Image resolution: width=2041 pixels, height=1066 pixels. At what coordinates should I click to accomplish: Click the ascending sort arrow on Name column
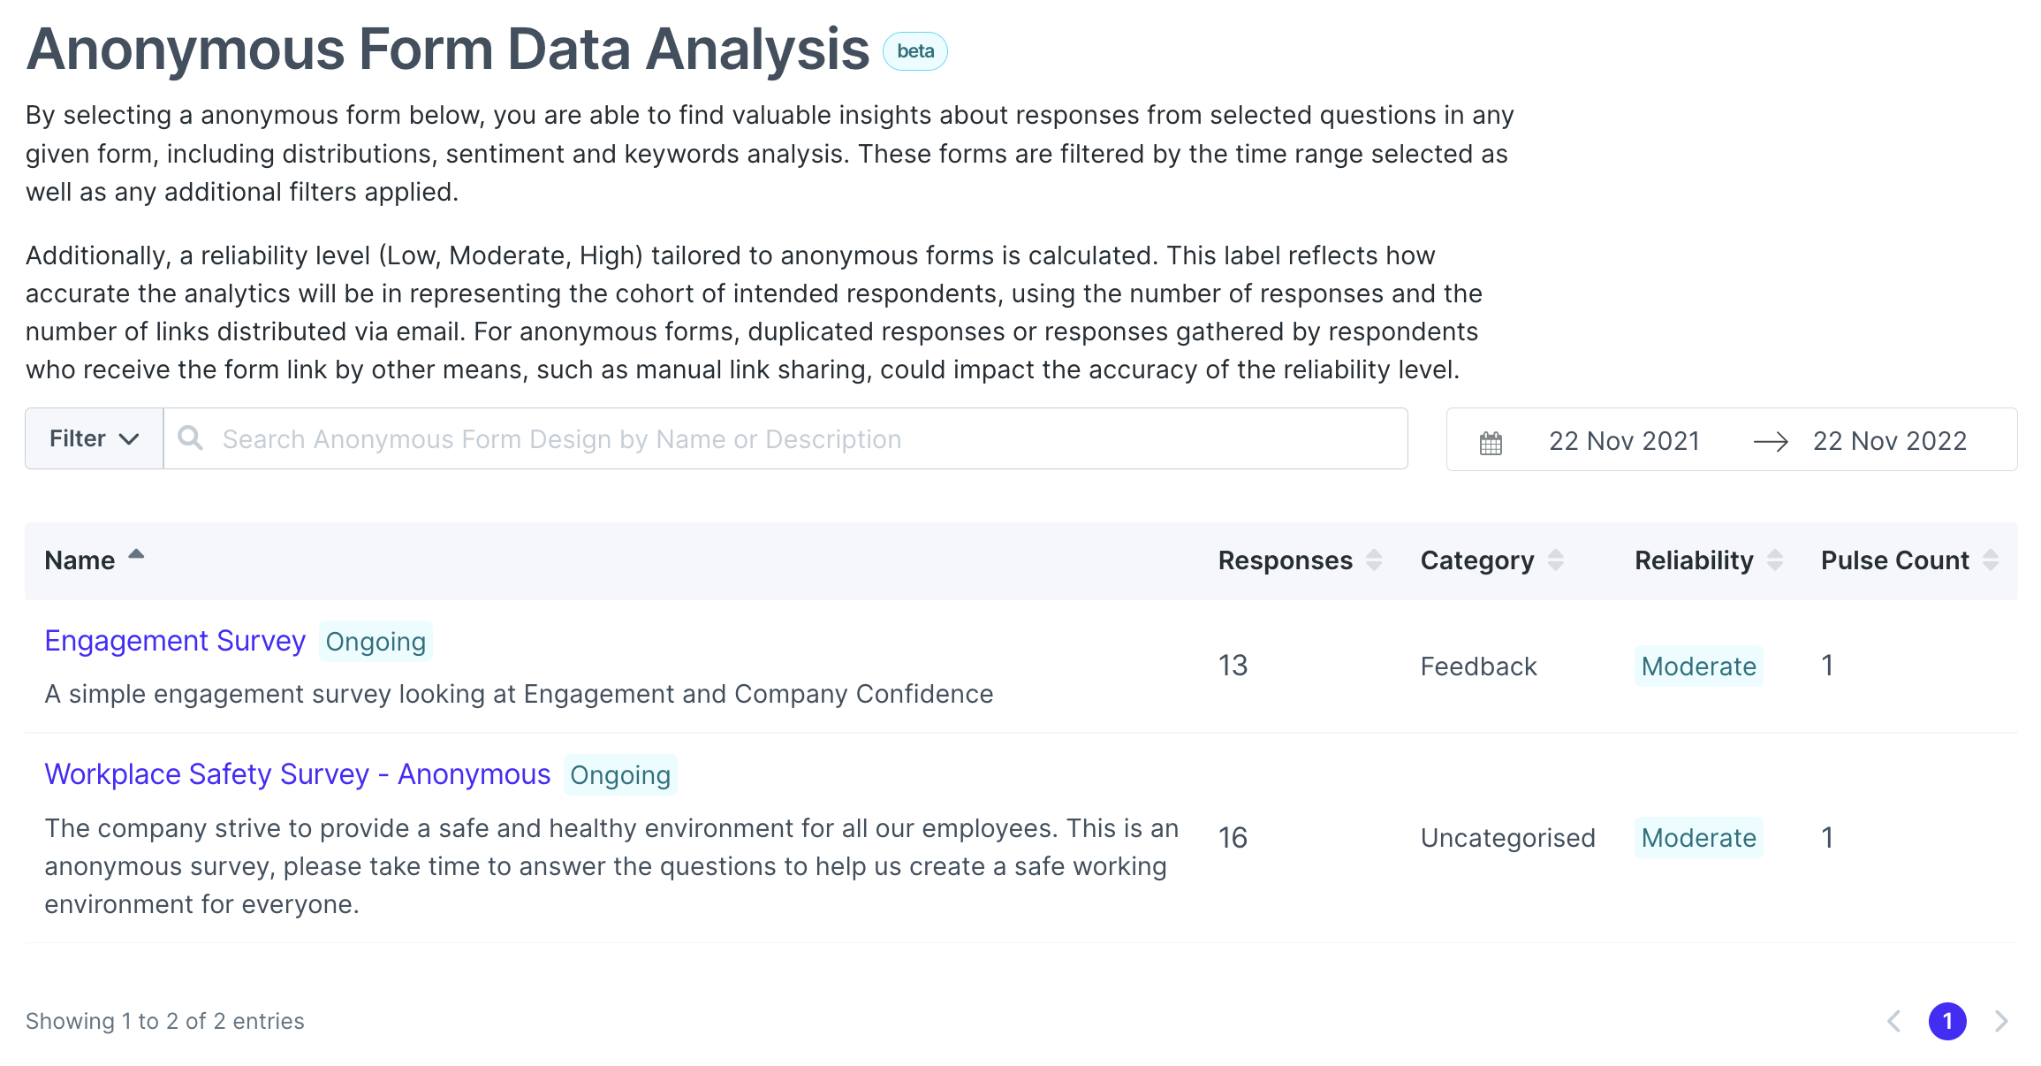click(x=138, y=555)
